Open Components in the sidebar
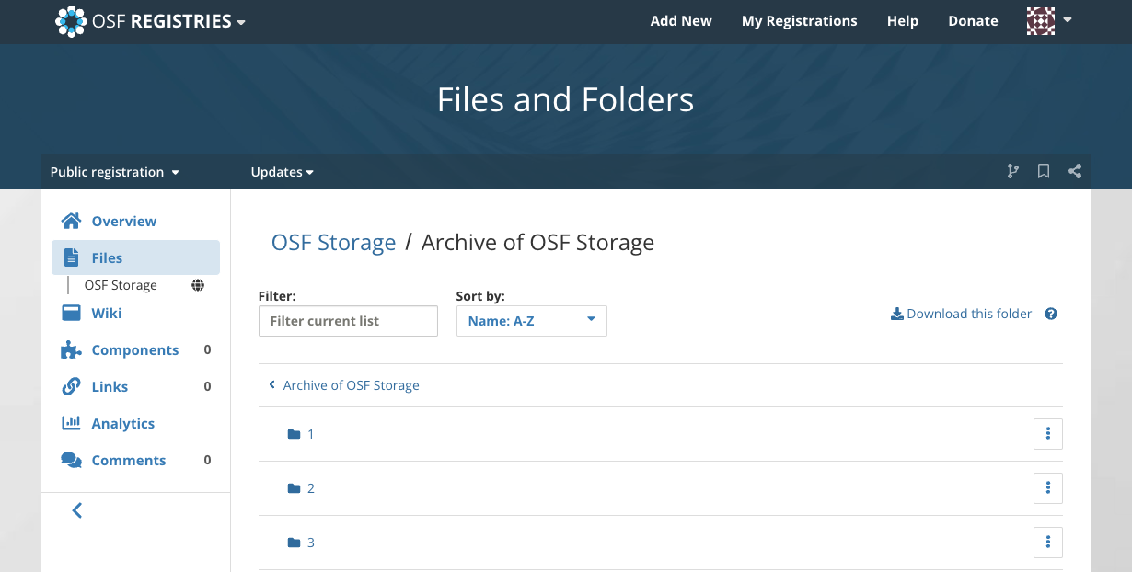 (x=135, y=349)
